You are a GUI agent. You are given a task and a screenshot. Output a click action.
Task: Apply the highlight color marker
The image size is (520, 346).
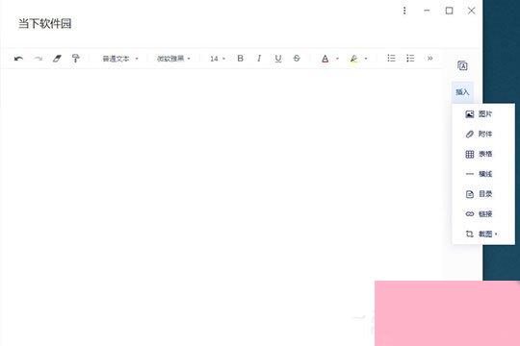tap(353, 59)
